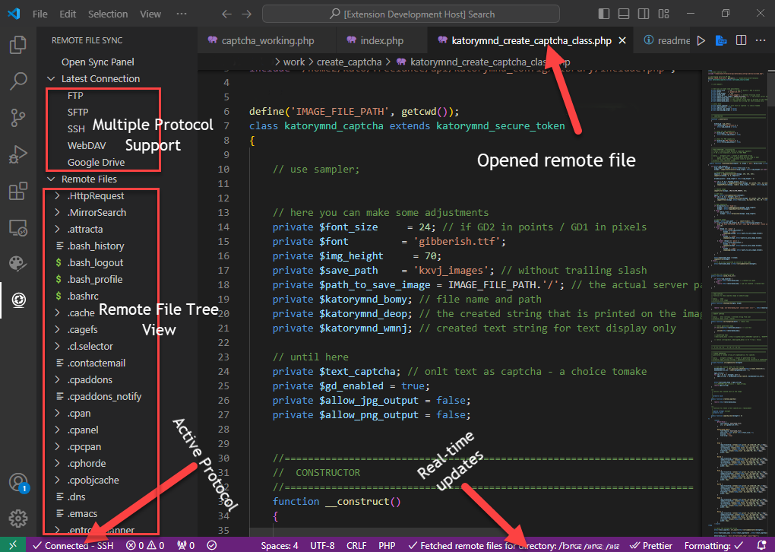Go forward with the navigation arrow
This screenshot has width=775, height=552.
[x=246, y=14]
